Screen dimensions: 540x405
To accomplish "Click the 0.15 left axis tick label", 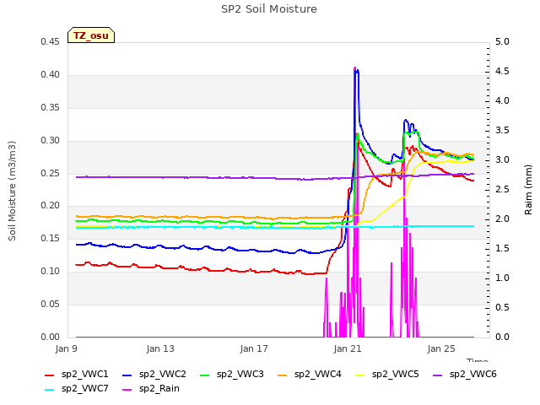I will pos(50,238).
